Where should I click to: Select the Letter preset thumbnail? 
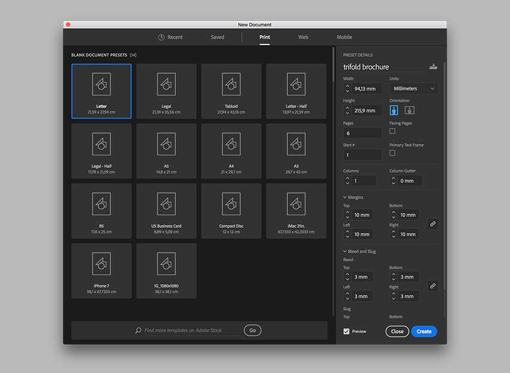[x=101, y=91]
